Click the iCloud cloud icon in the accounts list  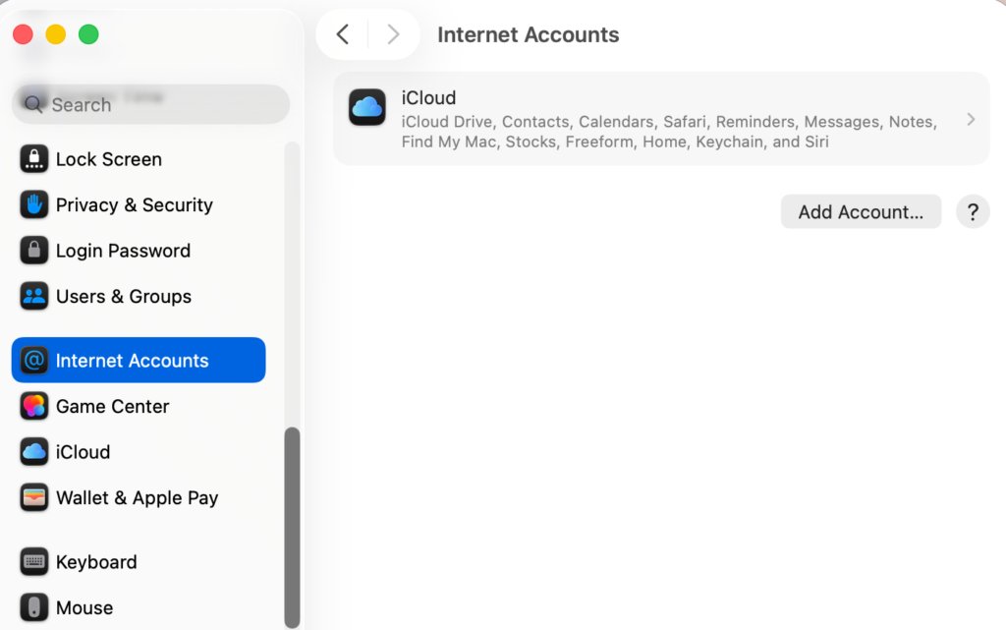[366, 108]
